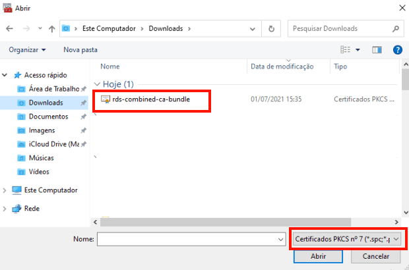The height and width of the screenshot is (270, 409).
Task: Collapse the Hoje group
Action: pos(98,84)
